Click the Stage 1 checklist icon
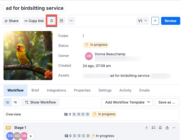The image size is (181, 140). click(154, 127)
